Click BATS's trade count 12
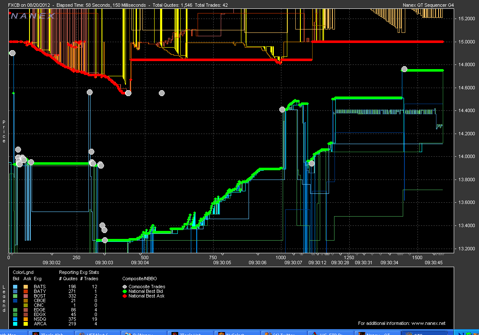 point(94,287)
